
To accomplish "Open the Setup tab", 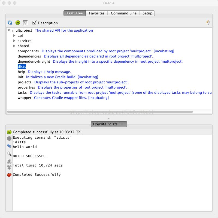I will click(147, 13).
